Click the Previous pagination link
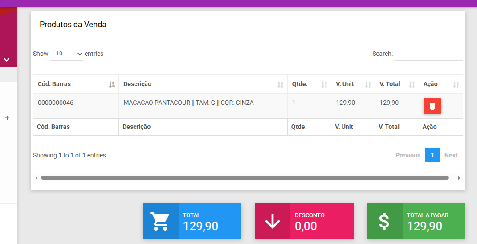This screenshot has width=477, height=244. tap(408, 155)
